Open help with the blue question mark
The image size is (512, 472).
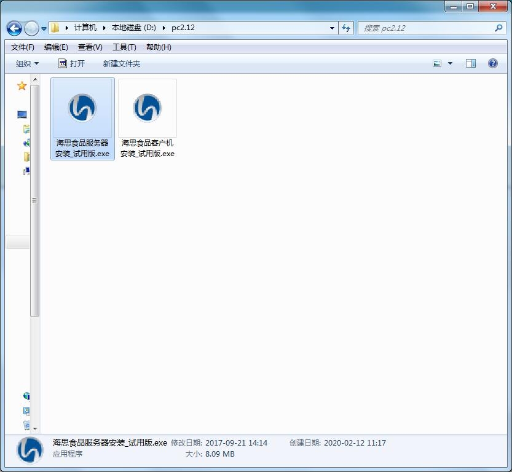coord(493,63)
